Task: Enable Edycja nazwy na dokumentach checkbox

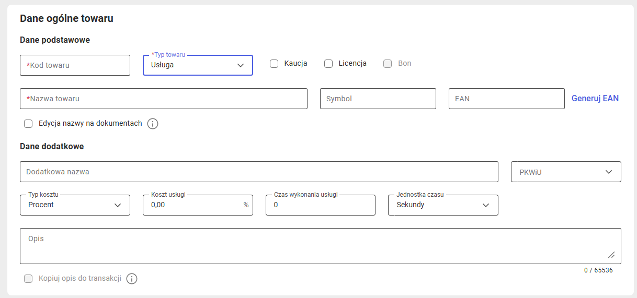Action: [x=28, y=124]
